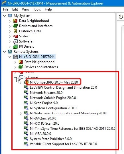
Task: Click the My System computer icon
Action: (10, 16)
